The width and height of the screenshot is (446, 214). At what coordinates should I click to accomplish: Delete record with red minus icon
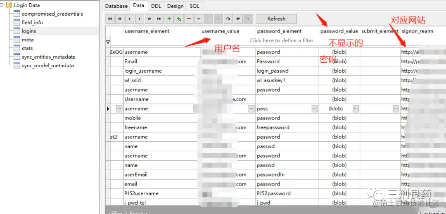pos(189,19)
